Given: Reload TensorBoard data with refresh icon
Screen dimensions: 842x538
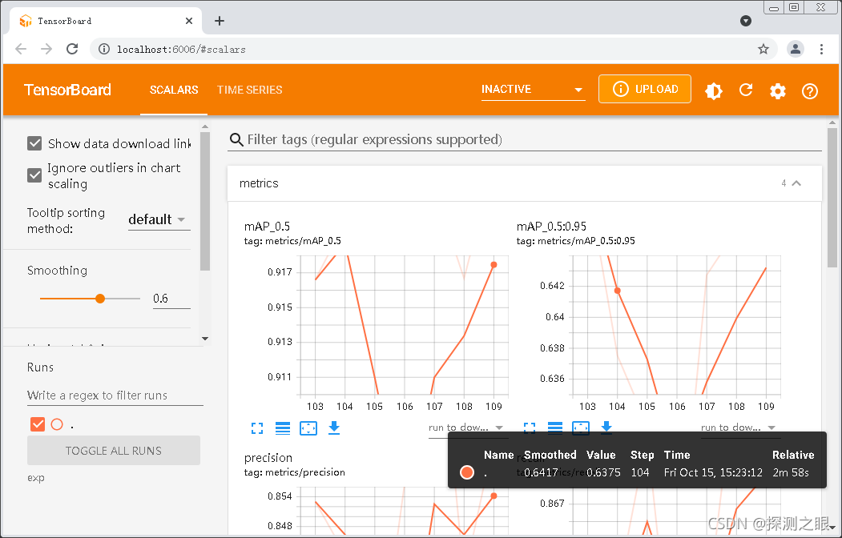Looking at the screenshot, I should pos(746,90).
